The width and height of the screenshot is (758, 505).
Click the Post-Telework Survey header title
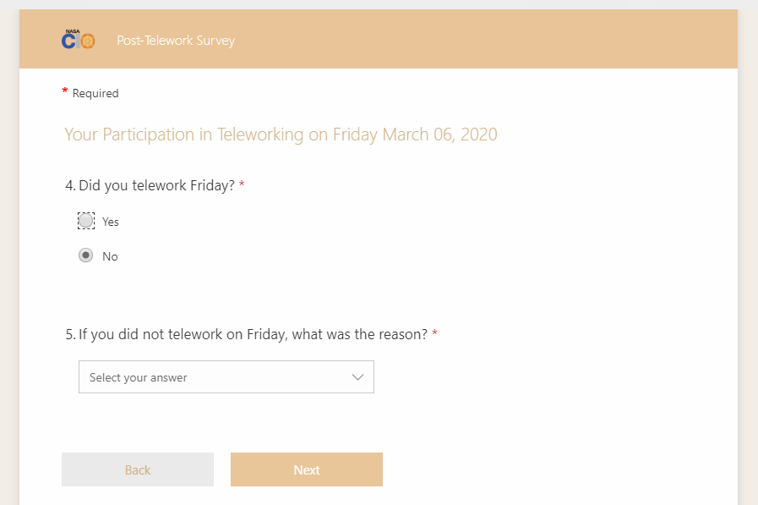point(176,41)
